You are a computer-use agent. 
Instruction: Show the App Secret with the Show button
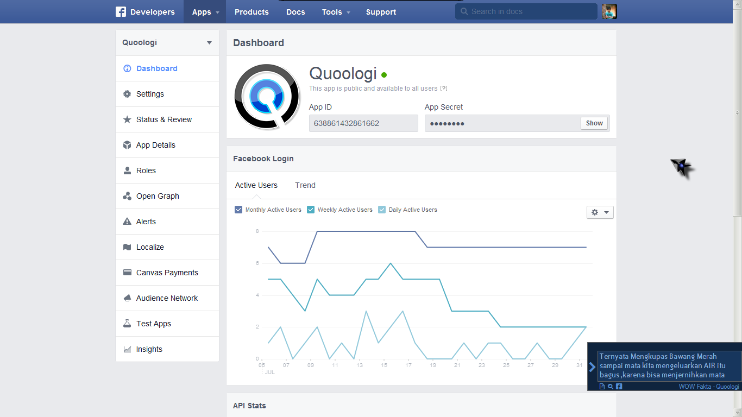[594, 123]
